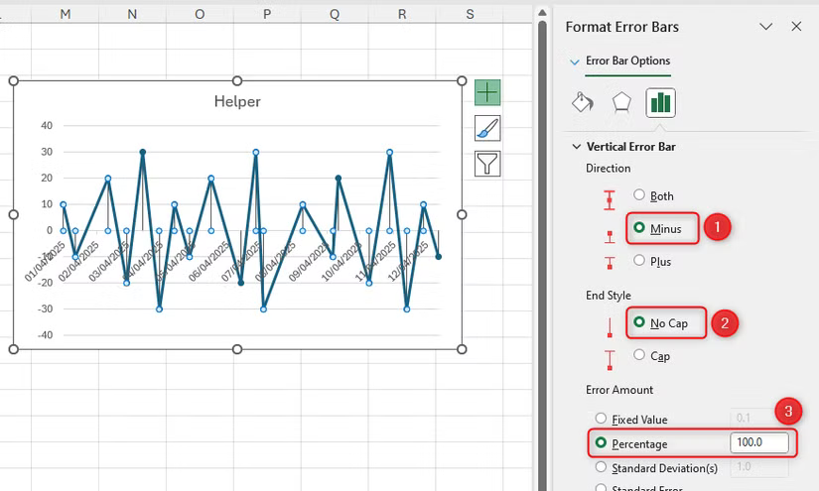
Task: Select column Q header
Action: (335, 14)
